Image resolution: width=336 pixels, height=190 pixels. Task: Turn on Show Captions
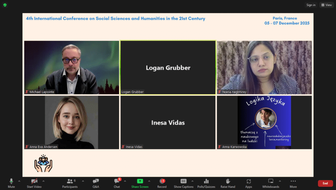click(x=183, y=182)
